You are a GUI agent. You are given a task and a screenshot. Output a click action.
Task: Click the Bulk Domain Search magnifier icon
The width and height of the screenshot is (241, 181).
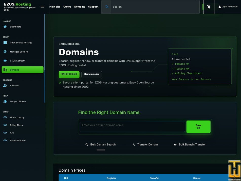tap(87, 145)
